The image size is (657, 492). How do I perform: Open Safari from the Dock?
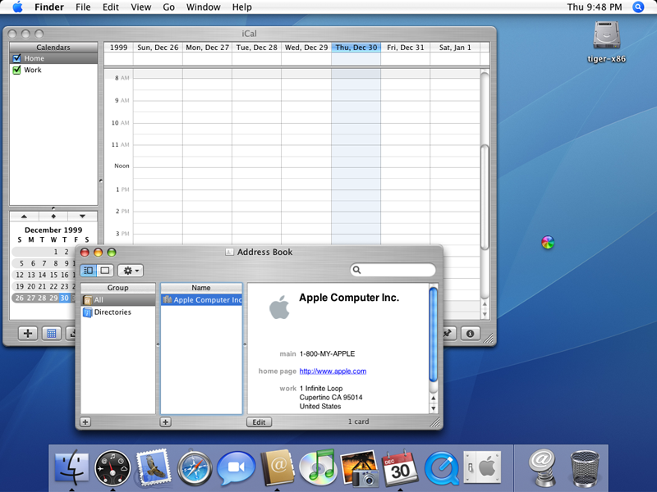pyautogui.click(x=195, y=467)
